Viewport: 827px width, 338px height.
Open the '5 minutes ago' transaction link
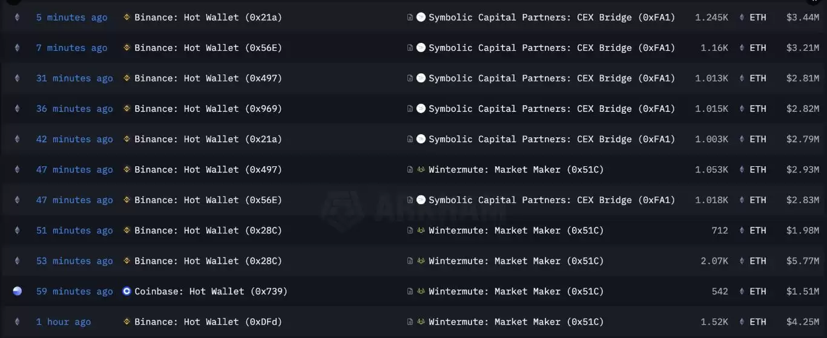point(71,18)
